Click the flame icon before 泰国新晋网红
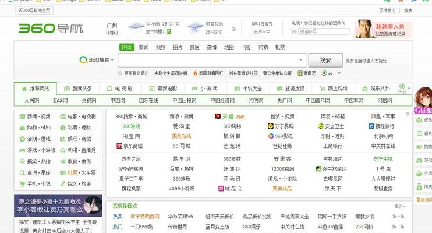The height and width of the screenshot is (233, 432). coord(196,73)
